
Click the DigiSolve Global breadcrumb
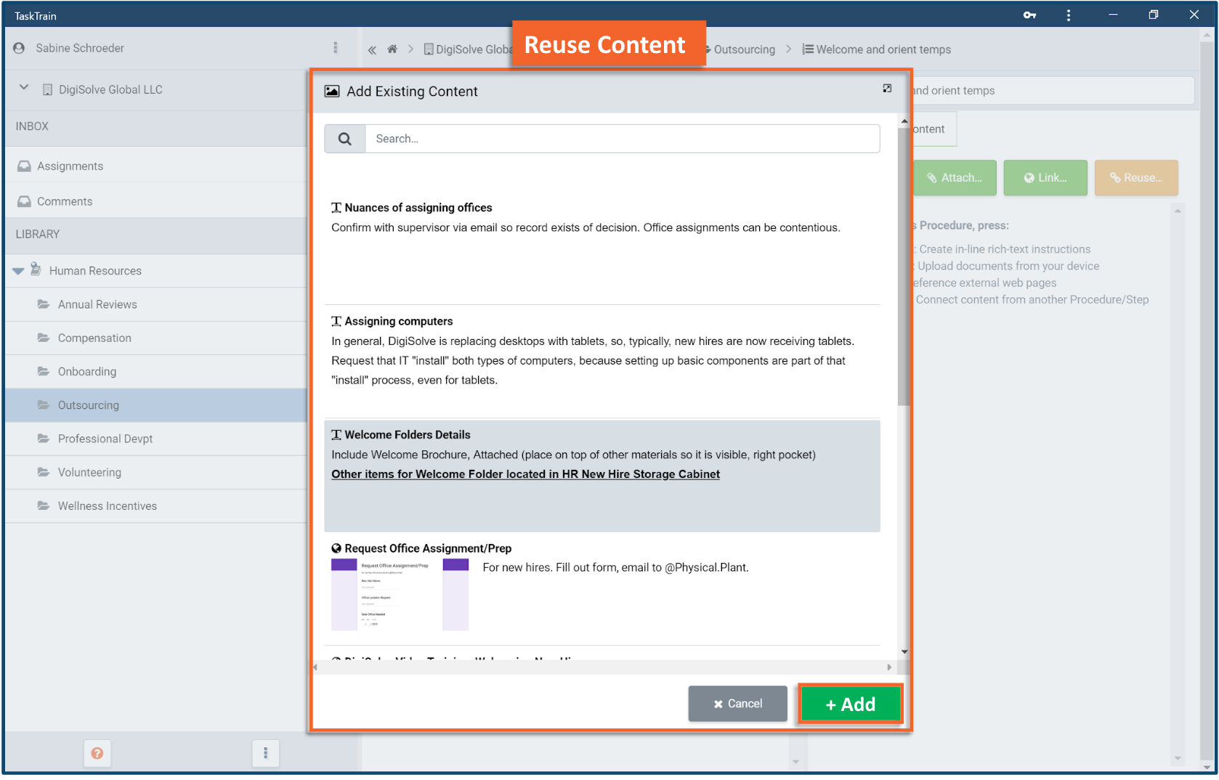[468, 49]
